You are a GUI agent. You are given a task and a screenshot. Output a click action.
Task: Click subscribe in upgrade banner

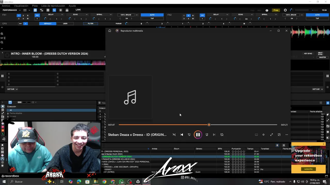pyautogui.click(x=308, y=169)
